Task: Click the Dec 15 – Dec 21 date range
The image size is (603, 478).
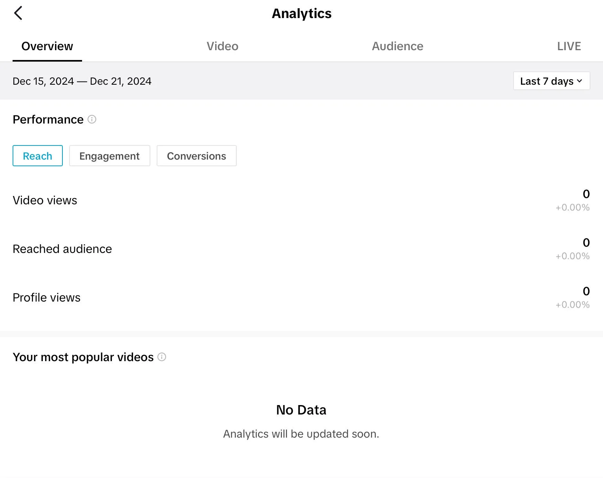Action: (82, 81)
